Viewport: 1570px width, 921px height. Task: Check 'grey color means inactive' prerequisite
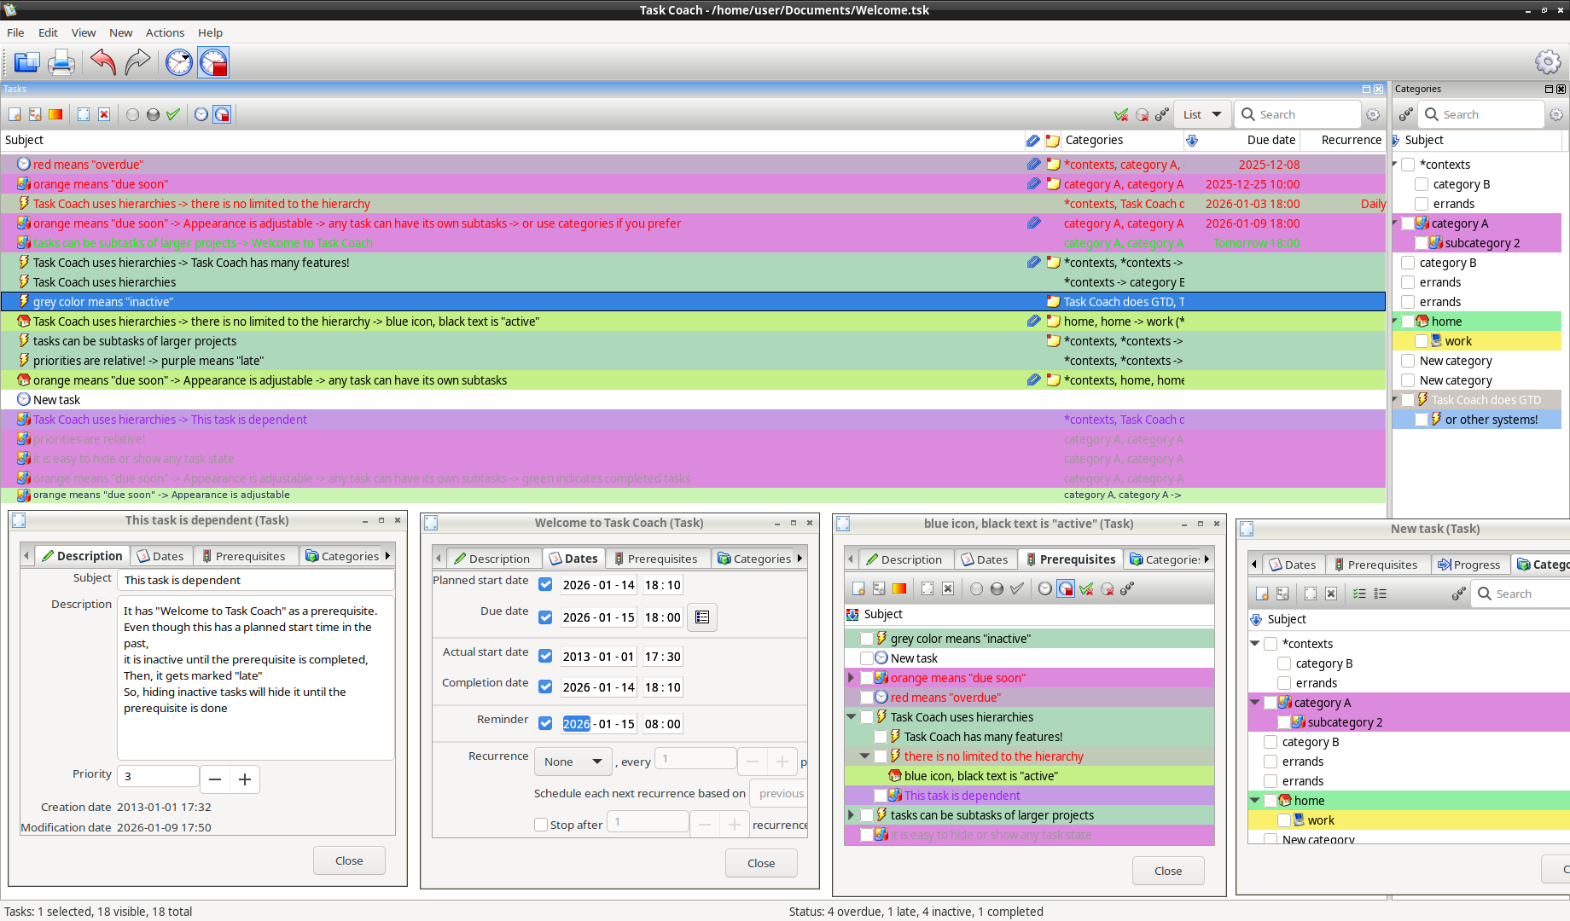pyautogui.click(x=867, y=639)
